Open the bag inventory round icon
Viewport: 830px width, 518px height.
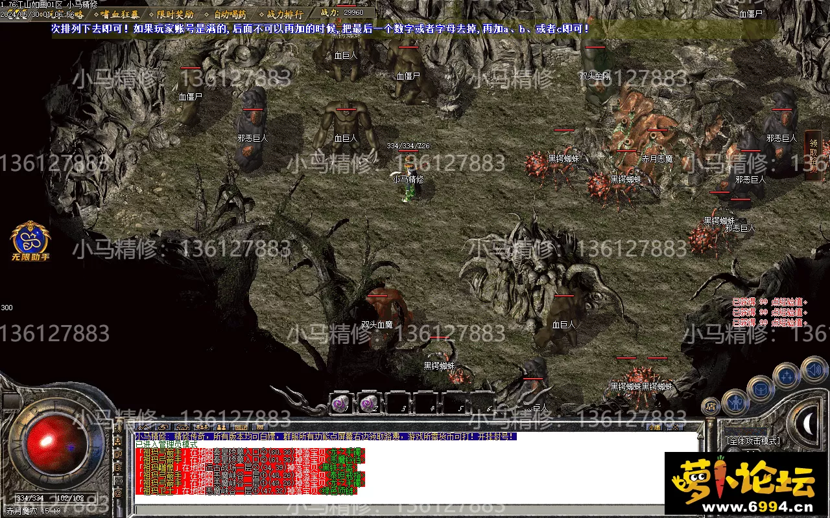760,389
